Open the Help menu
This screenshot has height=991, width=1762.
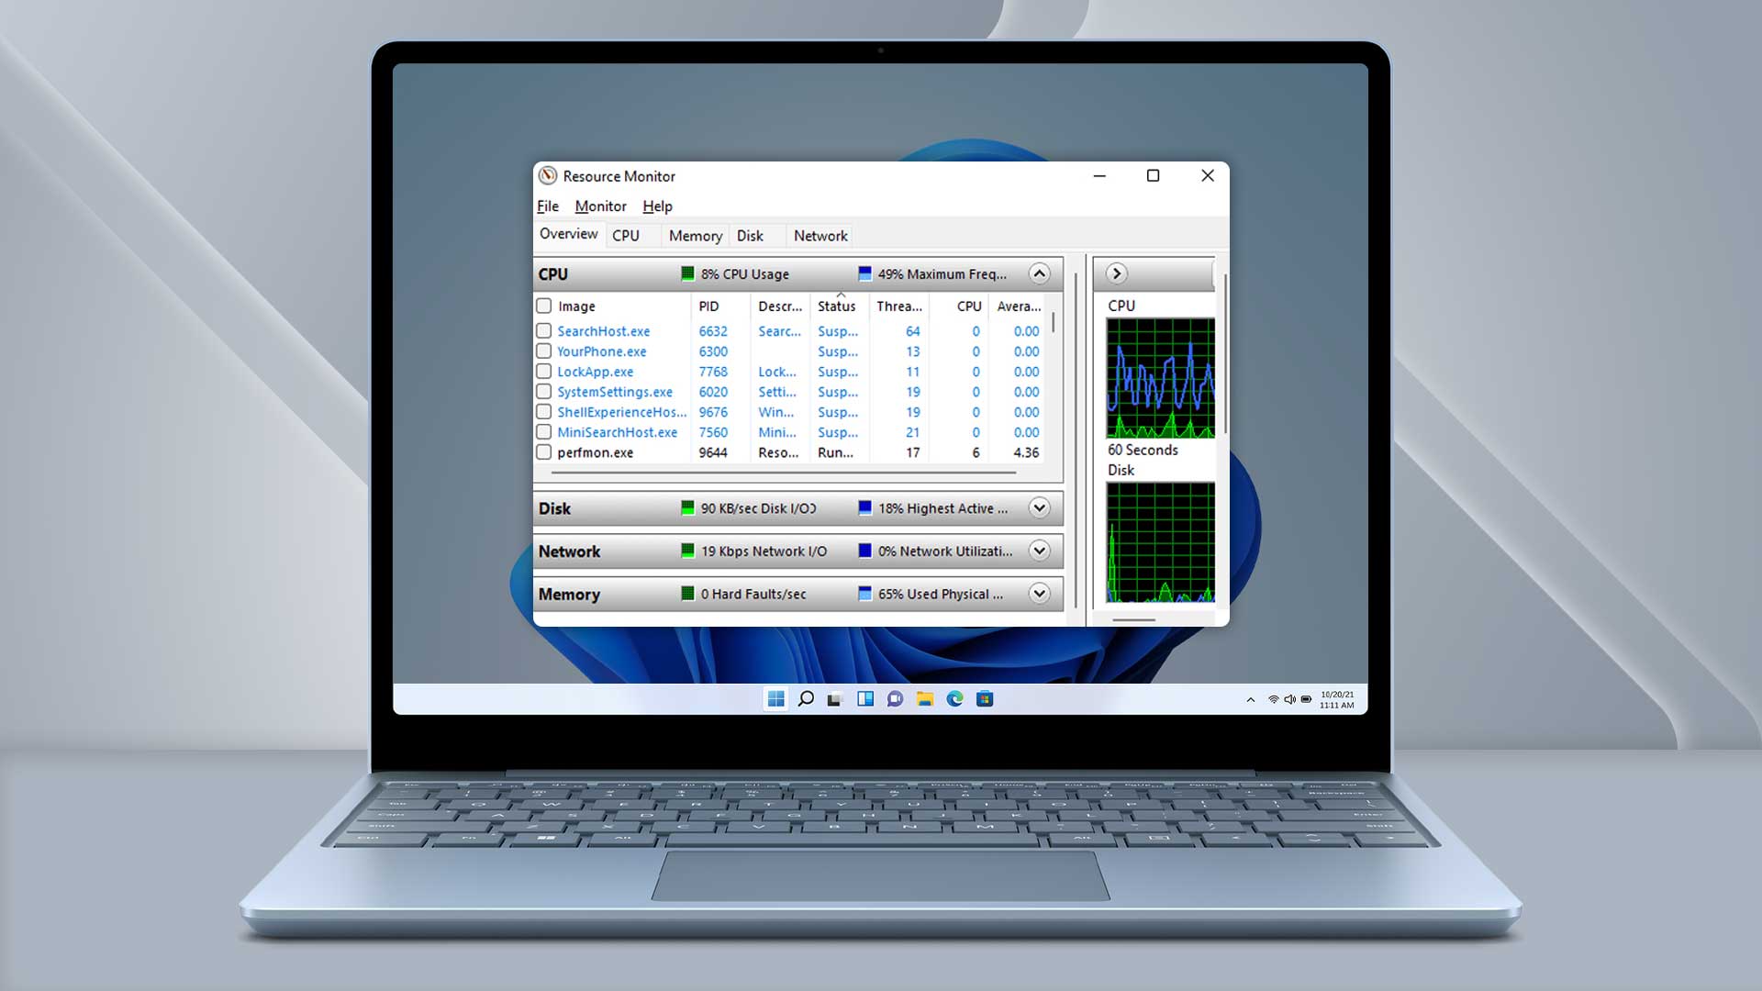click(x=657, y=206)
